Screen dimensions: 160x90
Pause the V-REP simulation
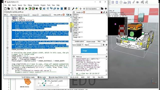[x=113, y=2]
